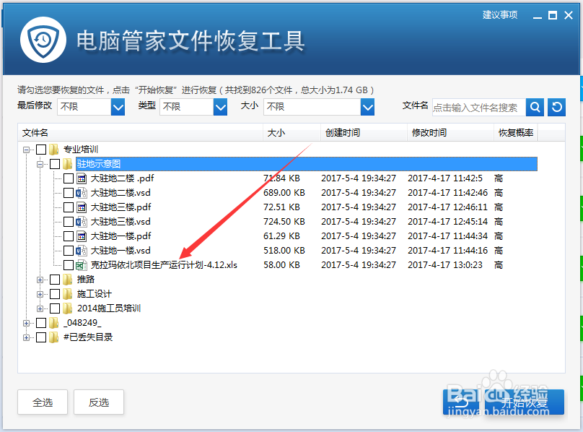Viewport: 583px width, 432px height.
Task: Tick the checkbox for 克拉玛依北项目生产运行计划-4.12.xls
Action: click(69, 265)
